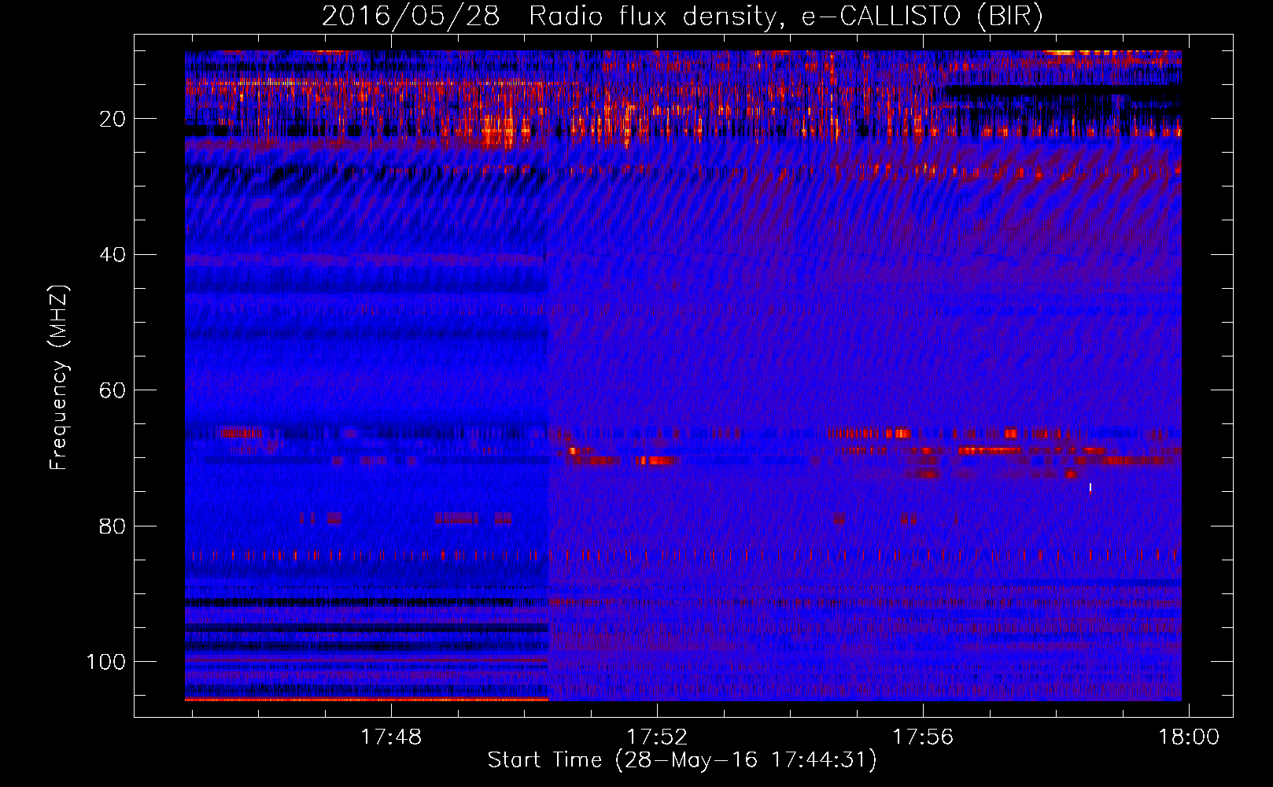Click the 17:48 time tick label
1273x787 pixels.
[x=391, y=737]
